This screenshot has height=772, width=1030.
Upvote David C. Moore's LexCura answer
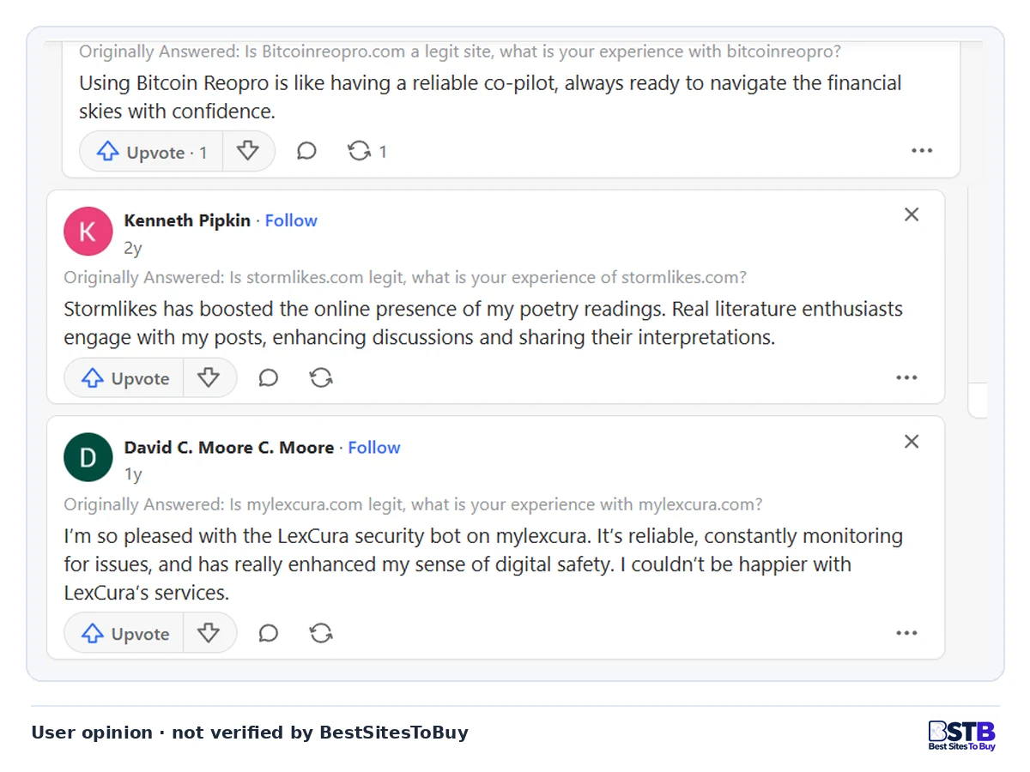tap(124, 634)
